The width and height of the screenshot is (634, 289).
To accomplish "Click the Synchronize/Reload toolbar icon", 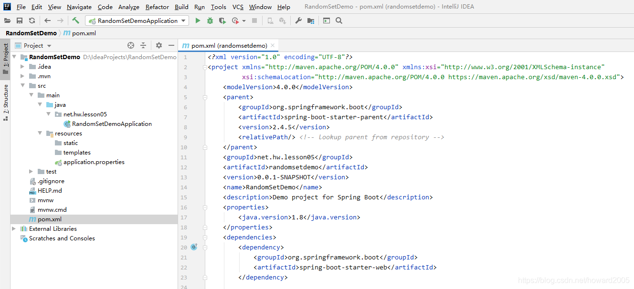I will [32, 21].
